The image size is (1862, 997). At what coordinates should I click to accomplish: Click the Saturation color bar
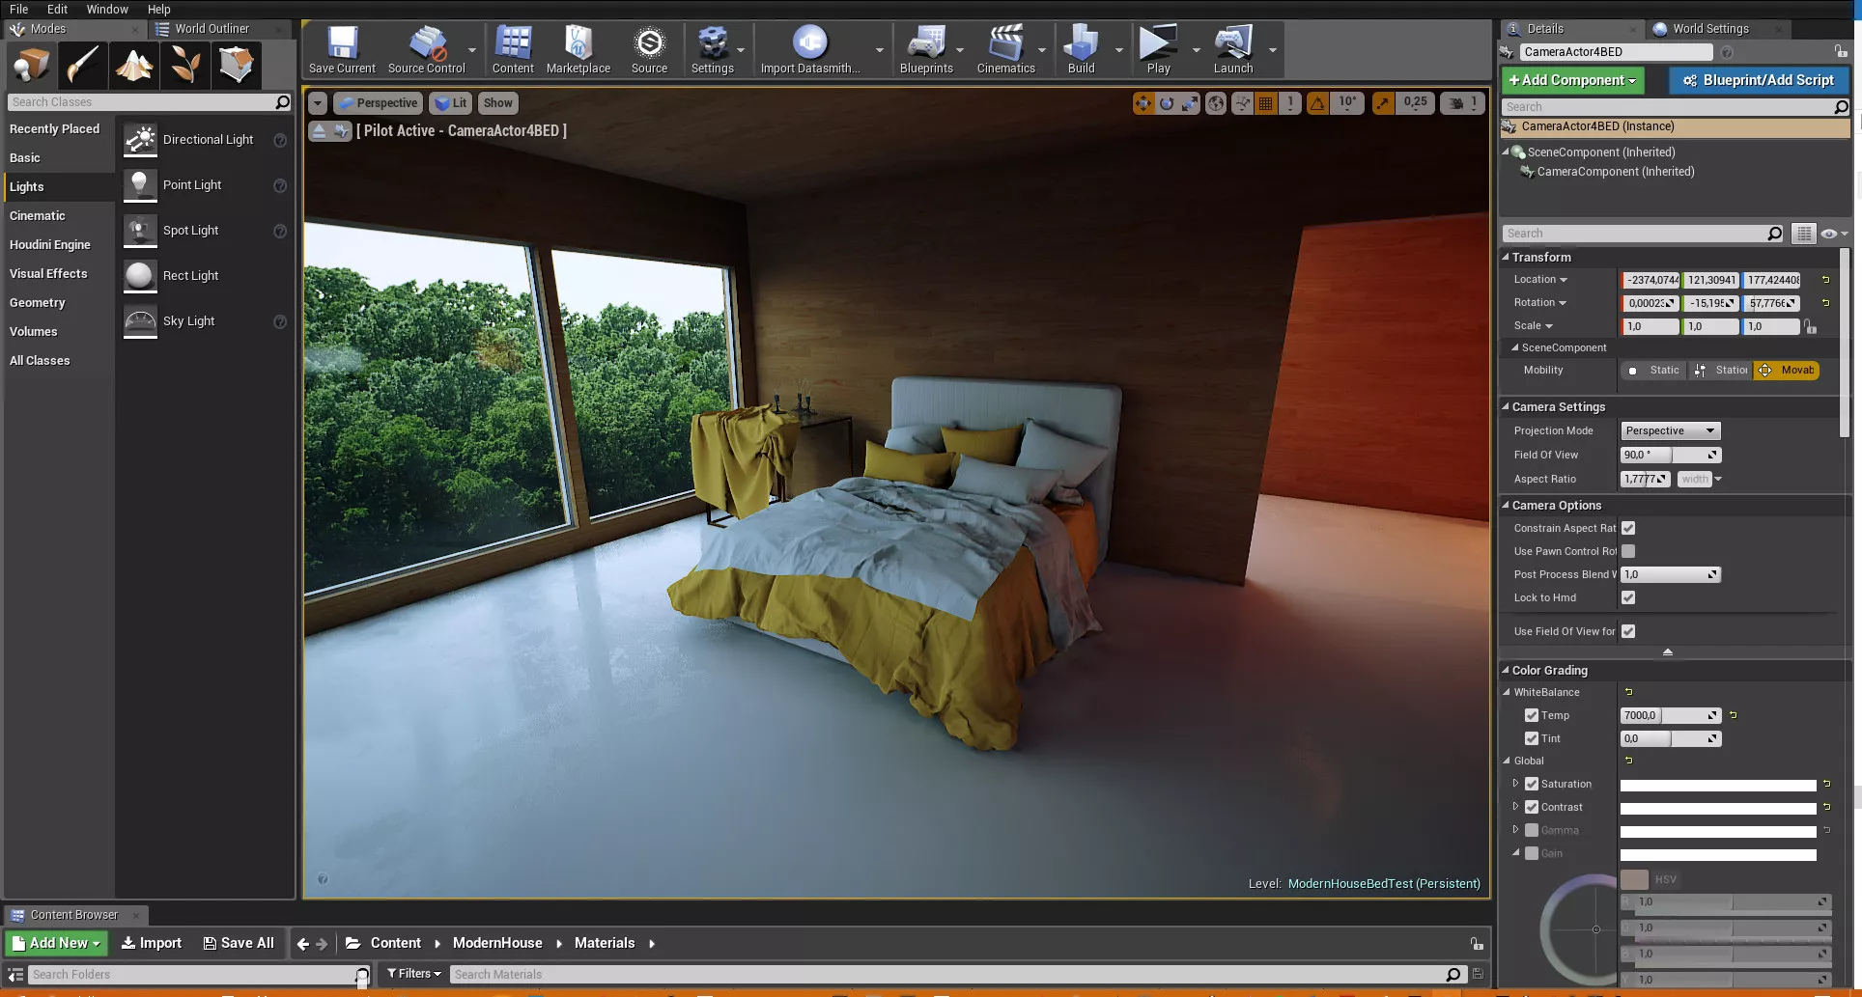pos(1717,785)
